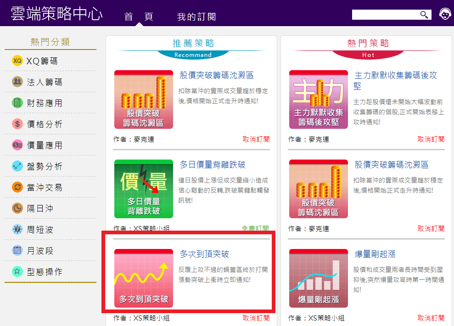Unsubscribe from 多次到頂突破 strategy
This screenshot has width=454, height=326.
[x=256, y=318]
